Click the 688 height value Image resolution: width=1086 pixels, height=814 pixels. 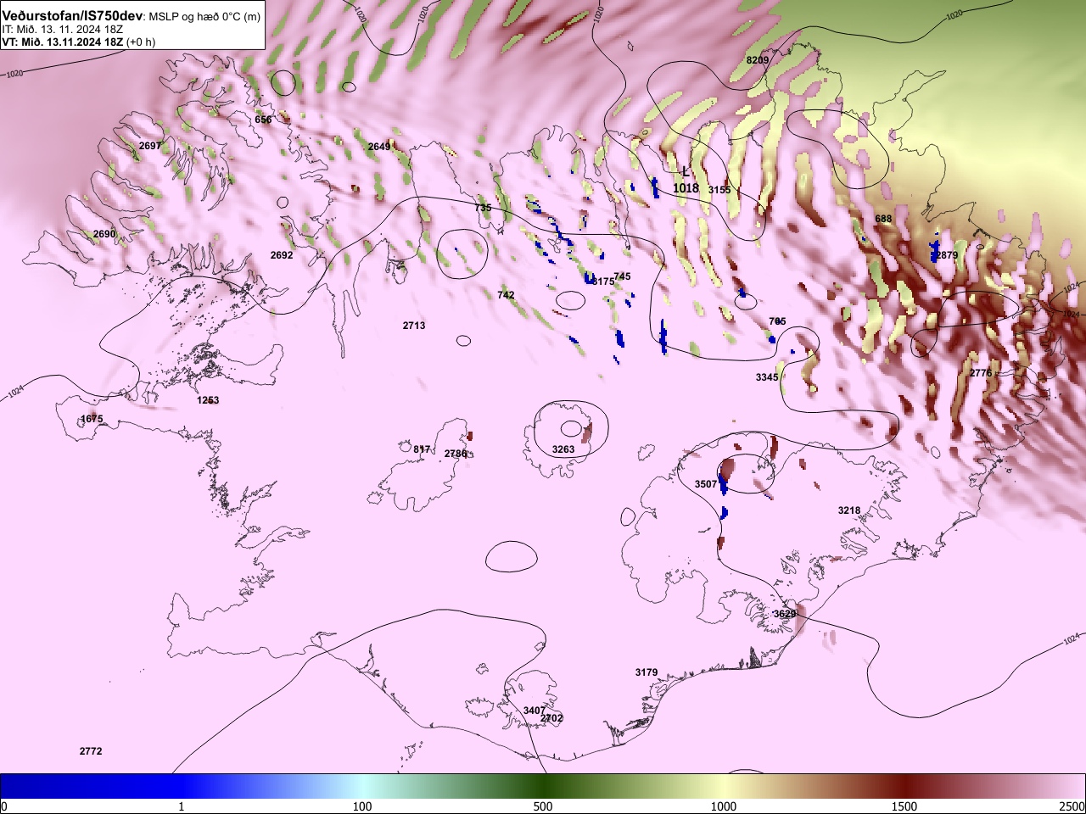(883, 219)
